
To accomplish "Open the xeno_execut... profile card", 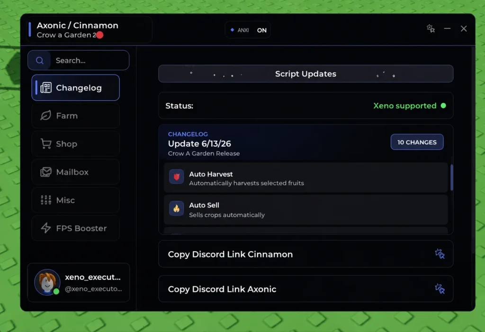I will pos(78,282).
